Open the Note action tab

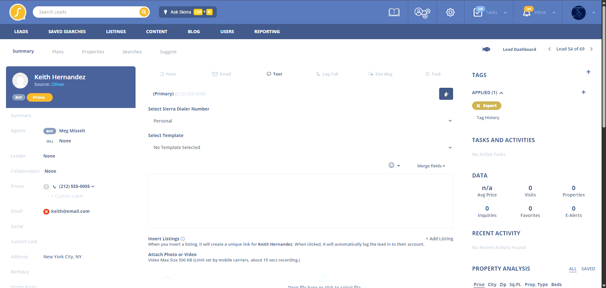168,74
